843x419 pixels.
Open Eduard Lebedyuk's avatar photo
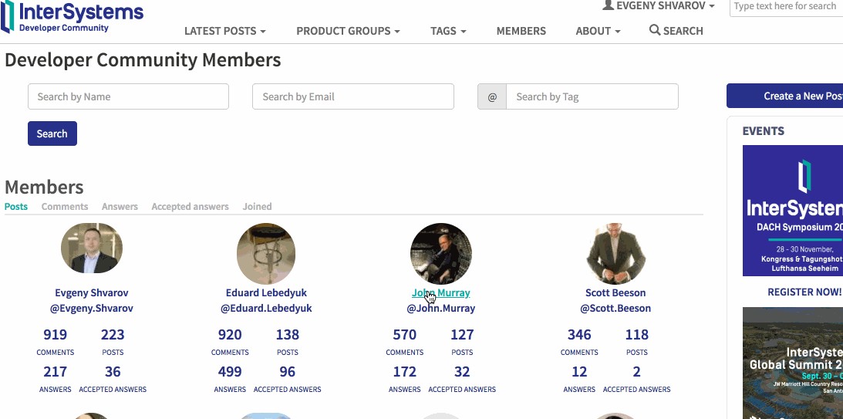[x=267, y=253]
